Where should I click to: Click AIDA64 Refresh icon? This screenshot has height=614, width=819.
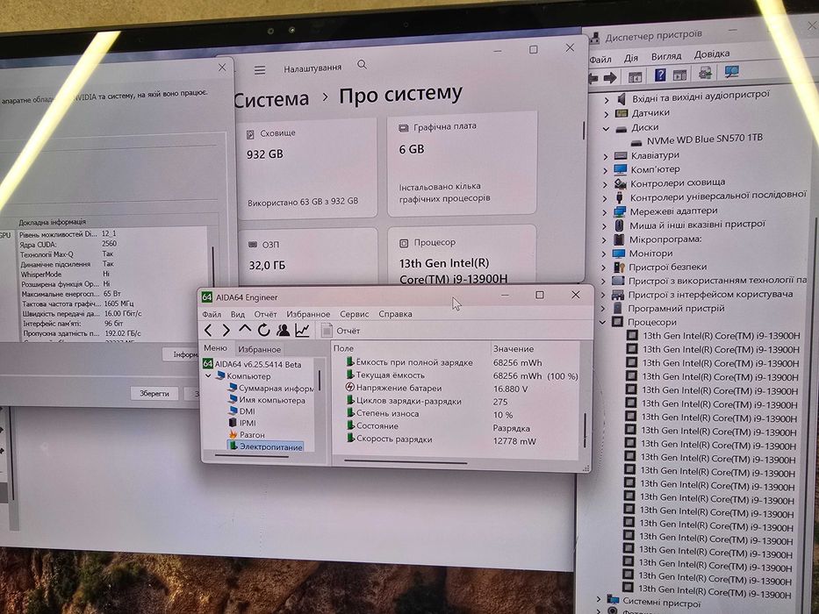(263, 330)
